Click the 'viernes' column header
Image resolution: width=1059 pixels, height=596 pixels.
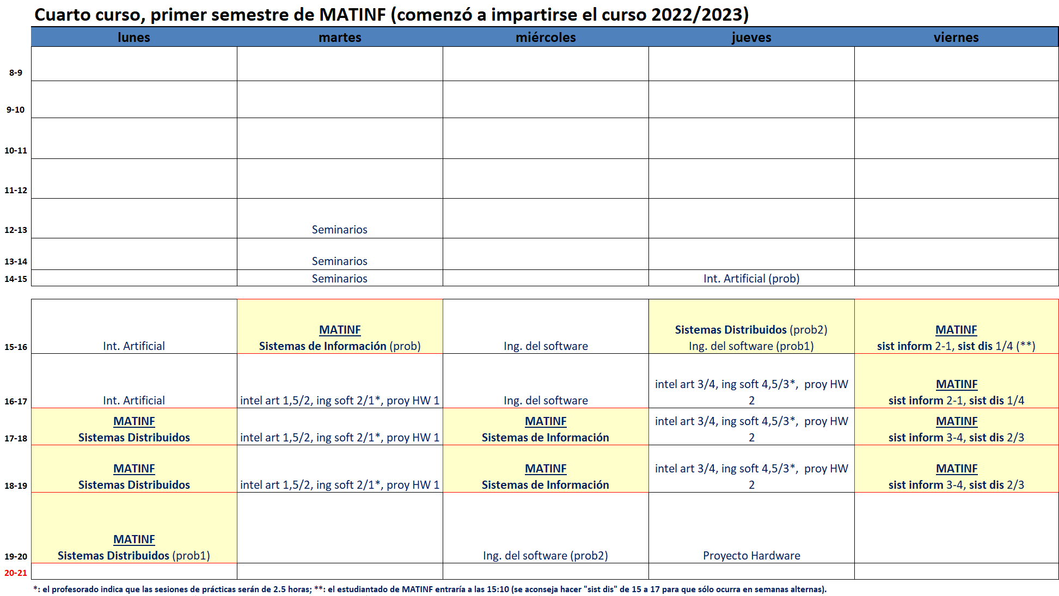coord(956,37)
